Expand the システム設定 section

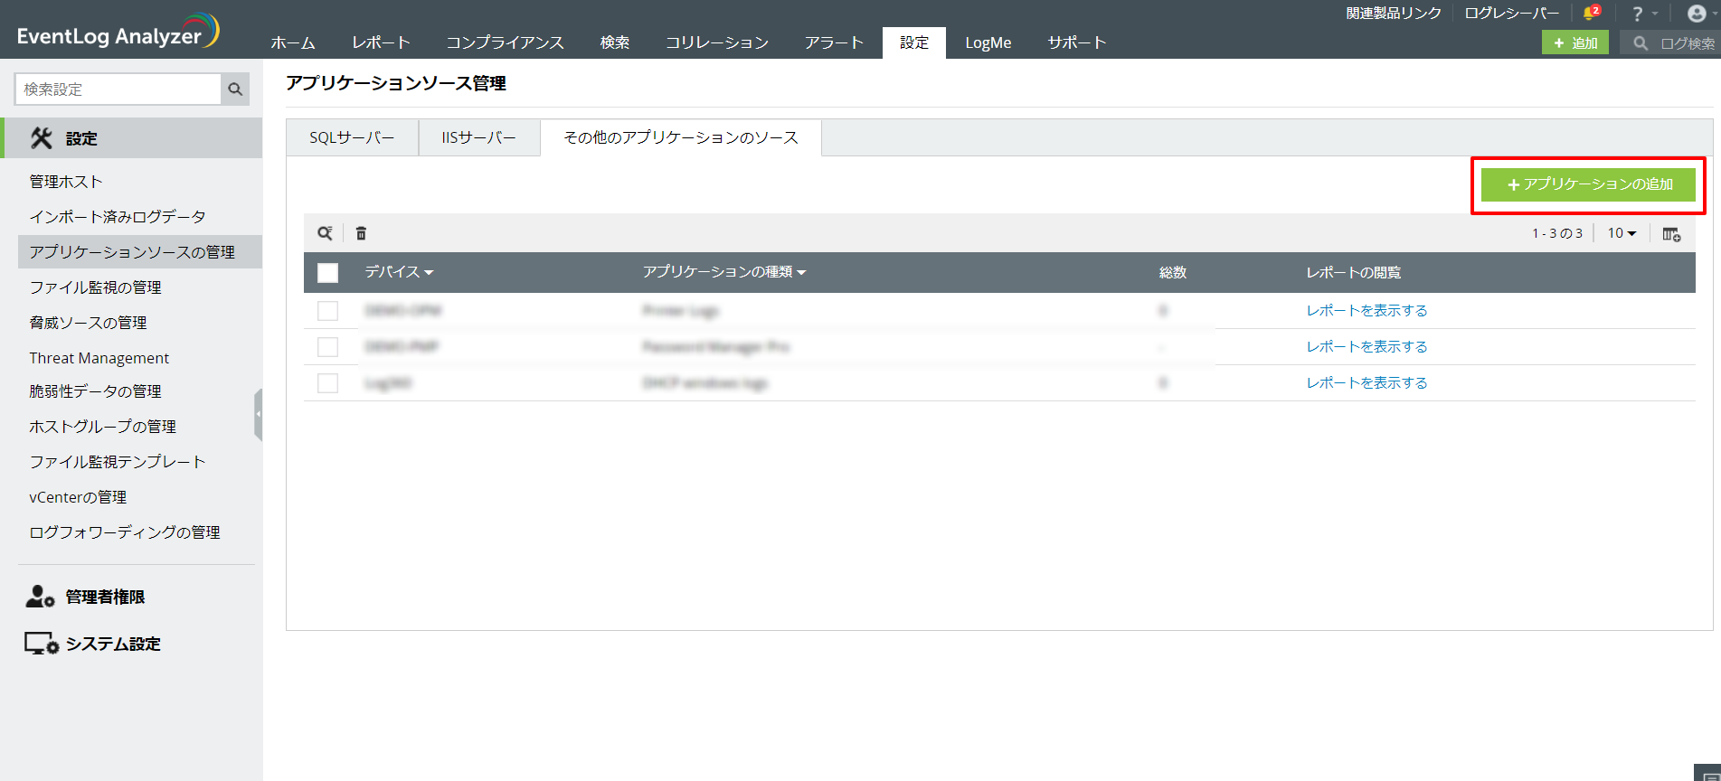click(113, 644)
